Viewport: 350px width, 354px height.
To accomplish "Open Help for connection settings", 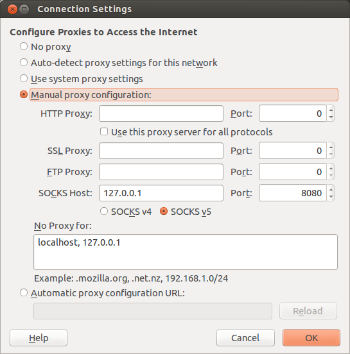I will [39, 338].
